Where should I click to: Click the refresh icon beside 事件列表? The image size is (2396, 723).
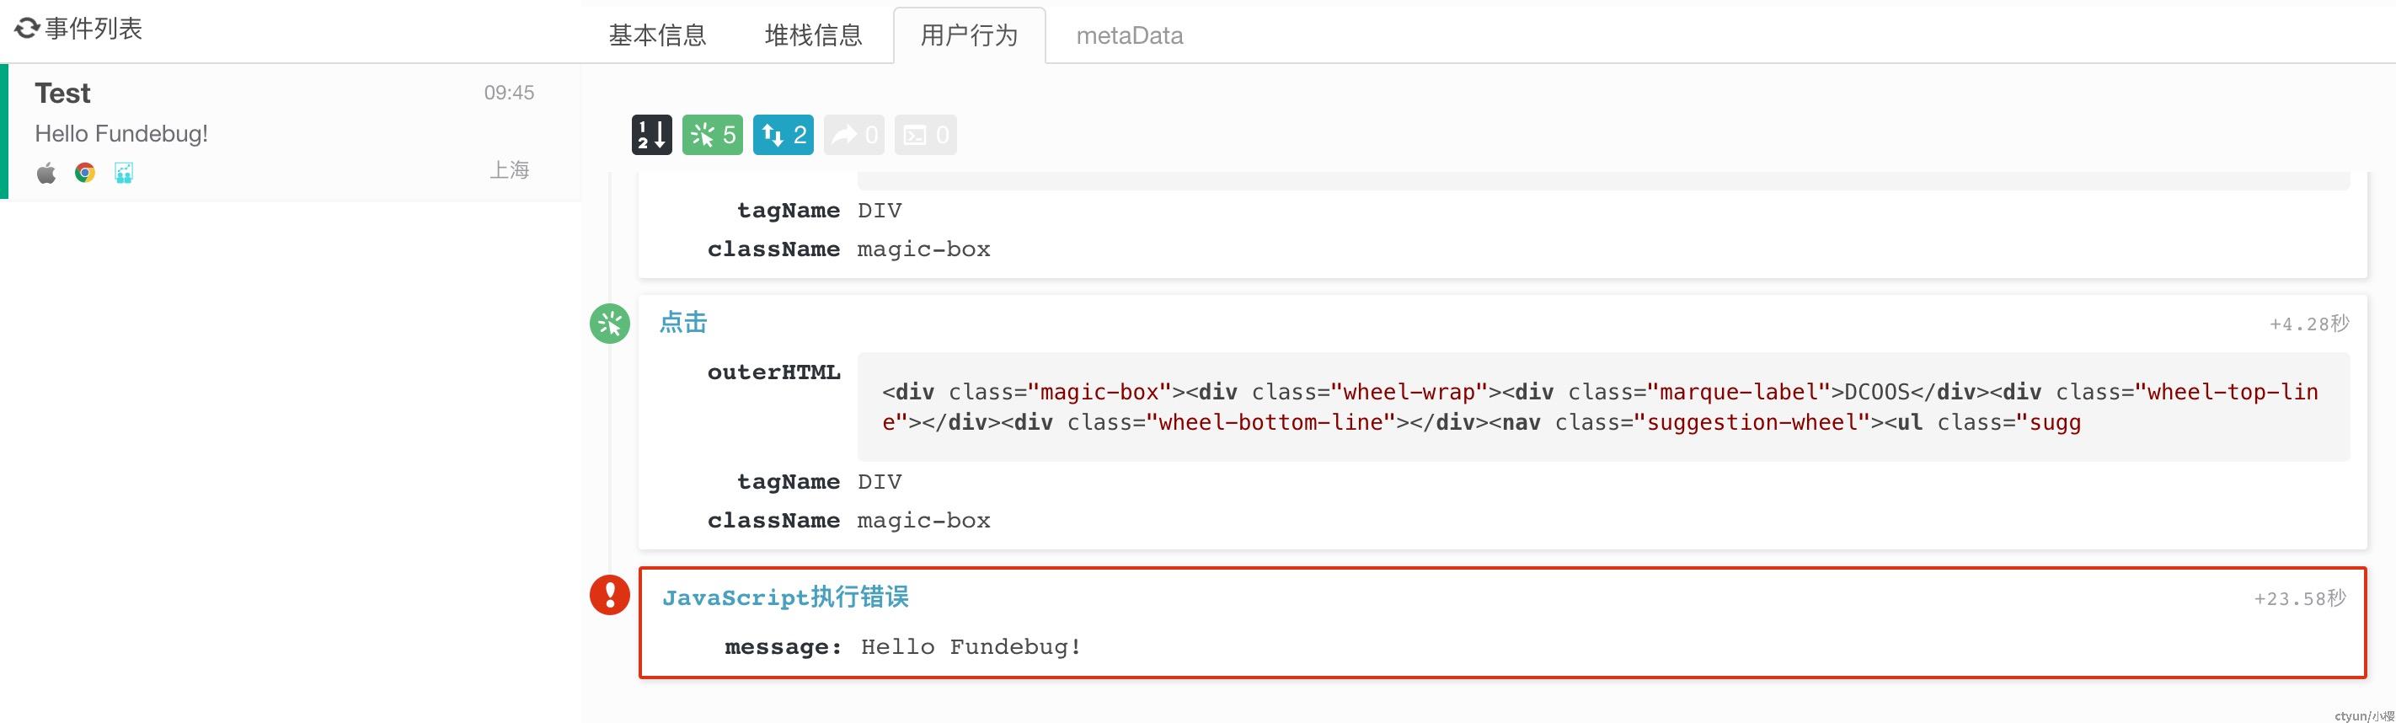click(x=26, y=29)
